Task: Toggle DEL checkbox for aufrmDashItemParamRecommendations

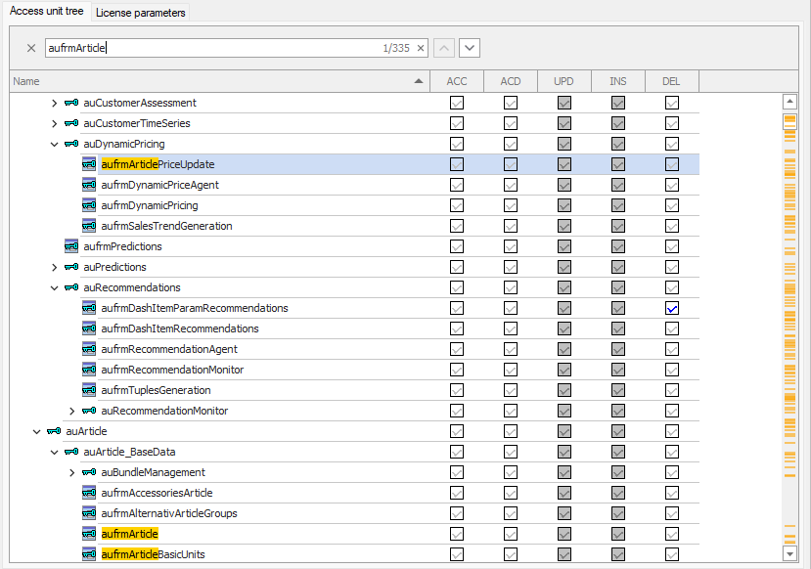Action: pyautogui.click(x=672, y=309)
